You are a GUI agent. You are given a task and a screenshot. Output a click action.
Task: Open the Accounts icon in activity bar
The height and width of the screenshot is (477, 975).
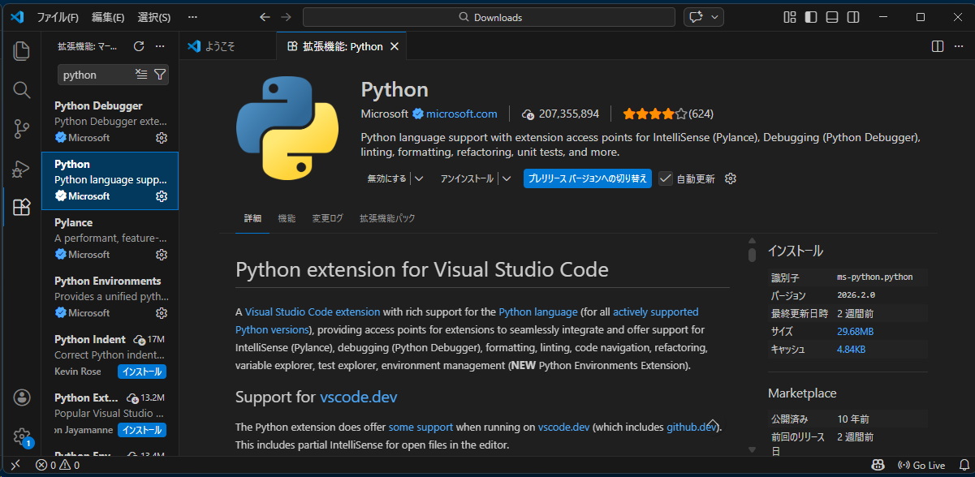tap(22, 397)
